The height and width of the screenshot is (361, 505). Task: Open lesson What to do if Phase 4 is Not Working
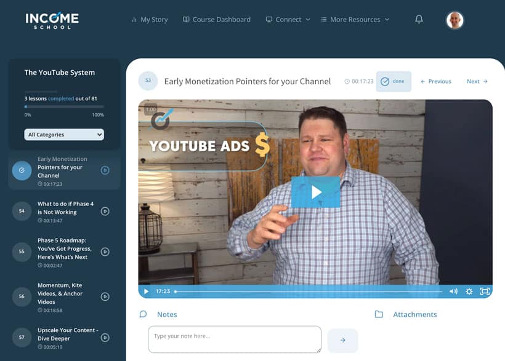65,208
